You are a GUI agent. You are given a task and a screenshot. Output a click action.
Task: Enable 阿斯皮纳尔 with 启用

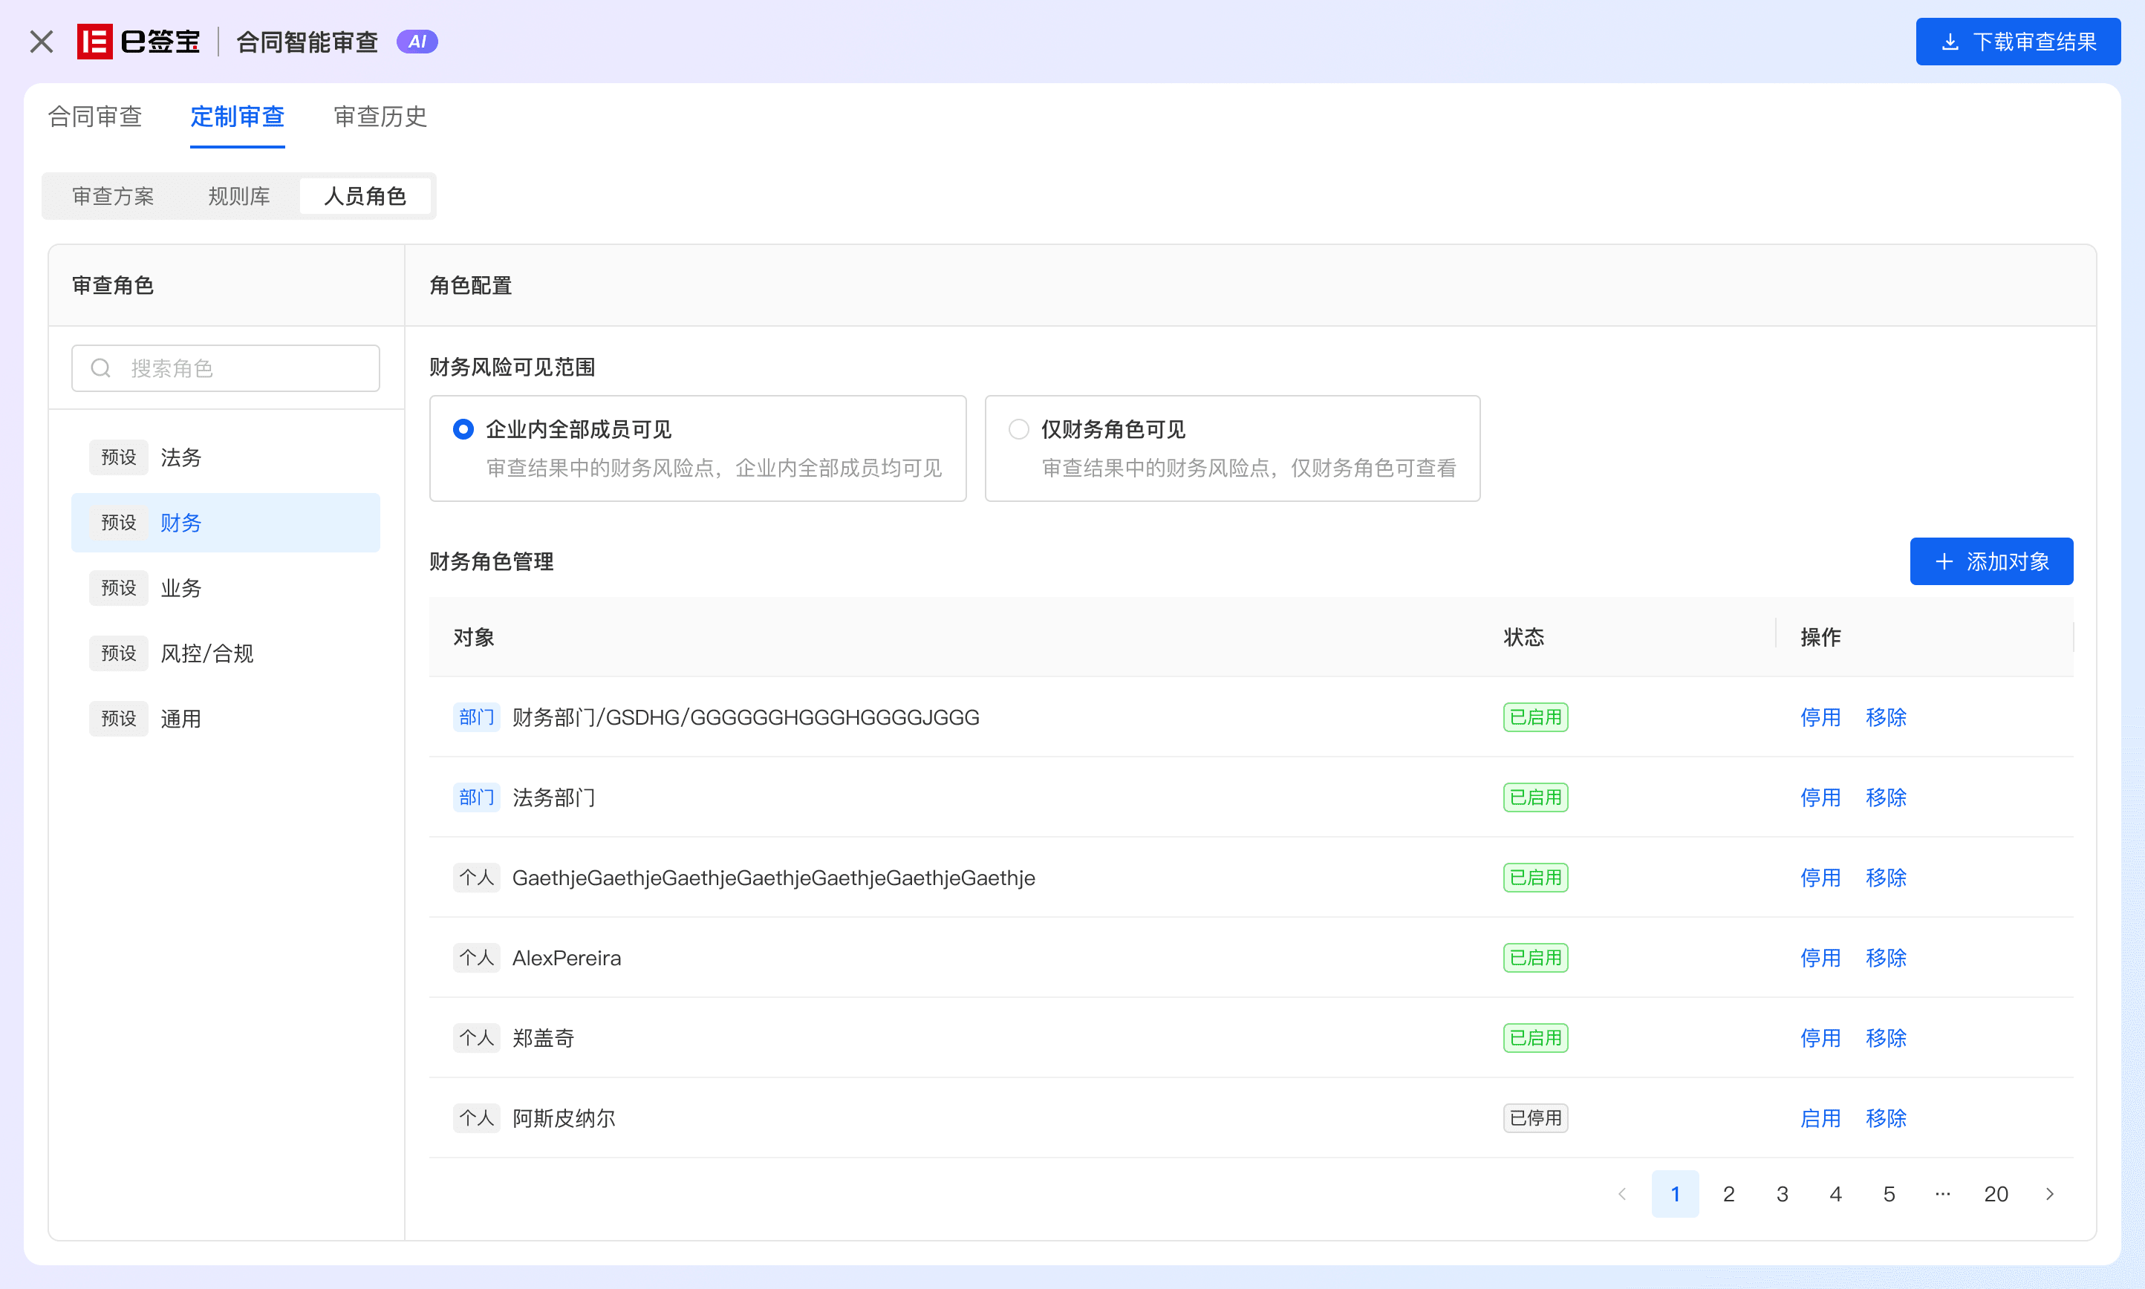[x=1821, y=1119]
